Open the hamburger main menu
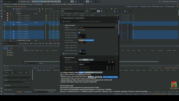The image size is (179, 101). [x=1, y=1]
